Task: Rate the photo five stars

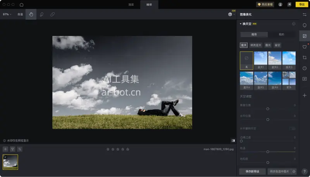Action: (128, 149)
